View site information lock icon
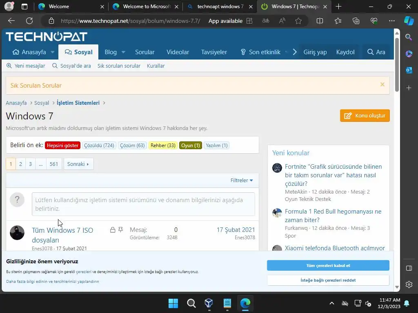Image resolution: width=418 pixels, height=313 pixels. 51,21
